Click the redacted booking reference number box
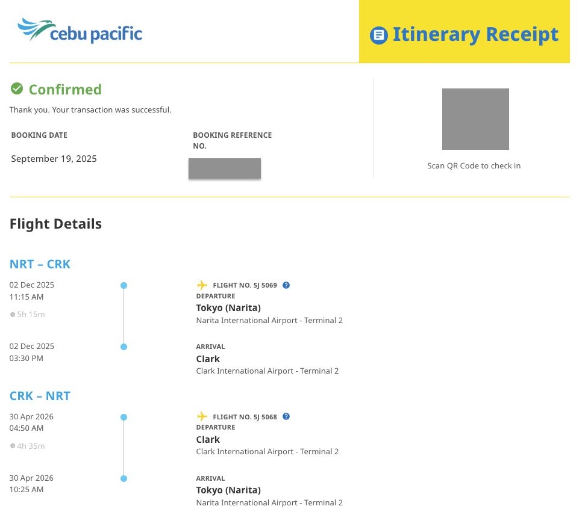585x512 pixels. pyautogui.click(x=225, y=168)
